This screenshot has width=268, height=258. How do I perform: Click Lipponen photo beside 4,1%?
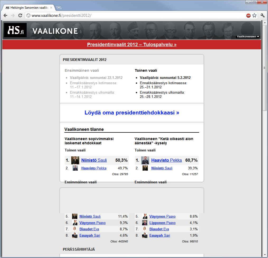point(145,223)
